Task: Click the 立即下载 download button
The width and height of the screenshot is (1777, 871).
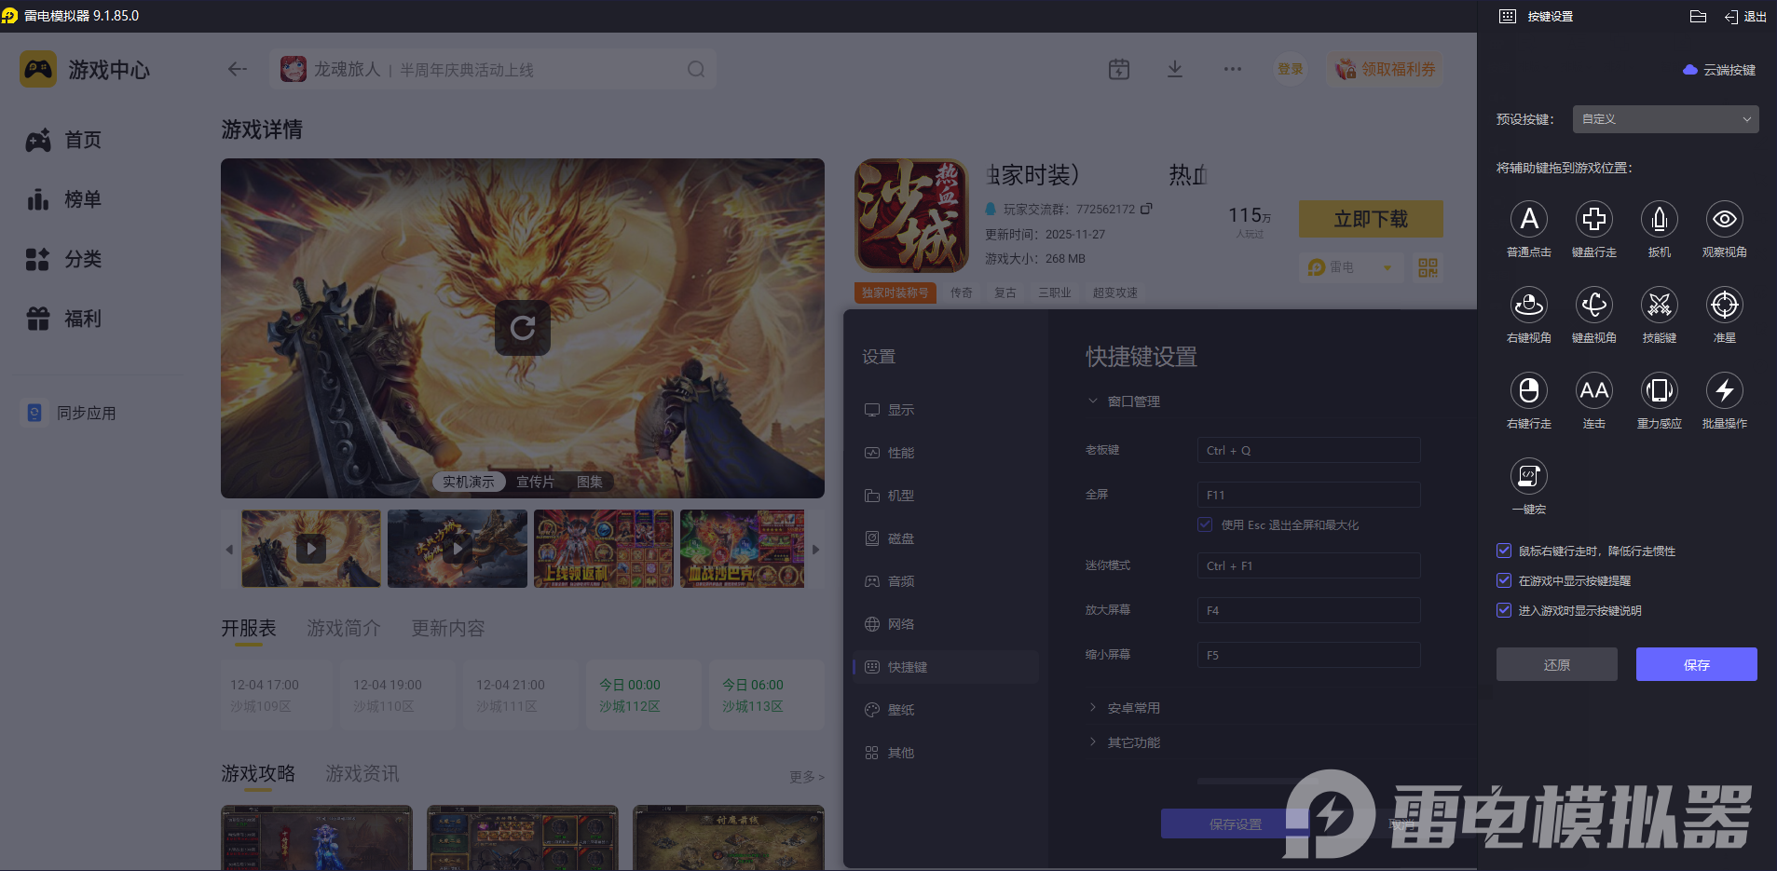Action: click(1370, 219)
